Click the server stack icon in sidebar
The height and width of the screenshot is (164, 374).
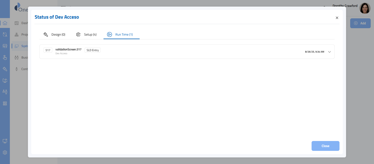click(x=5, y=103)
